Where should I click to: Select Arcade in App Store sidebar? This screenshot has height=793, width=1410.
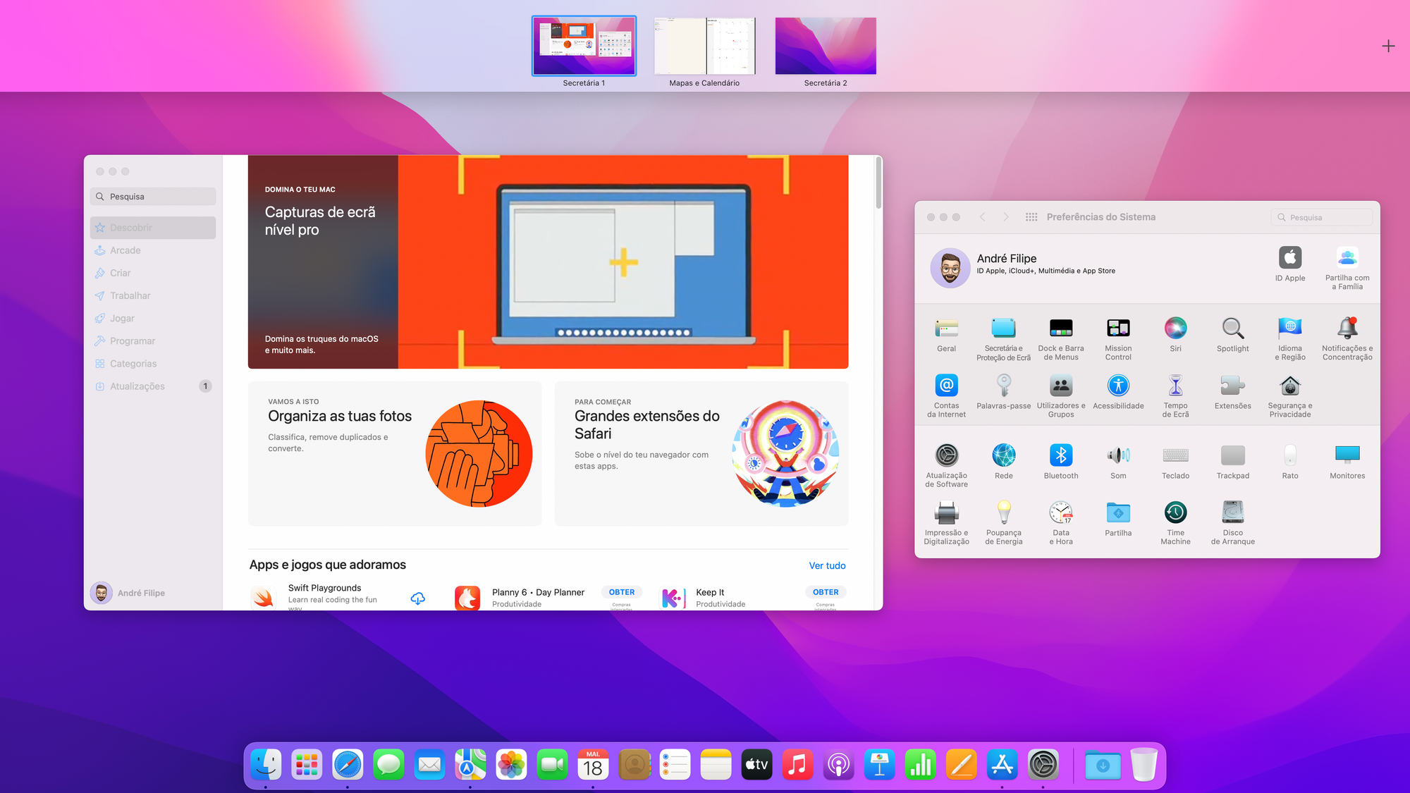click(153, 250)
